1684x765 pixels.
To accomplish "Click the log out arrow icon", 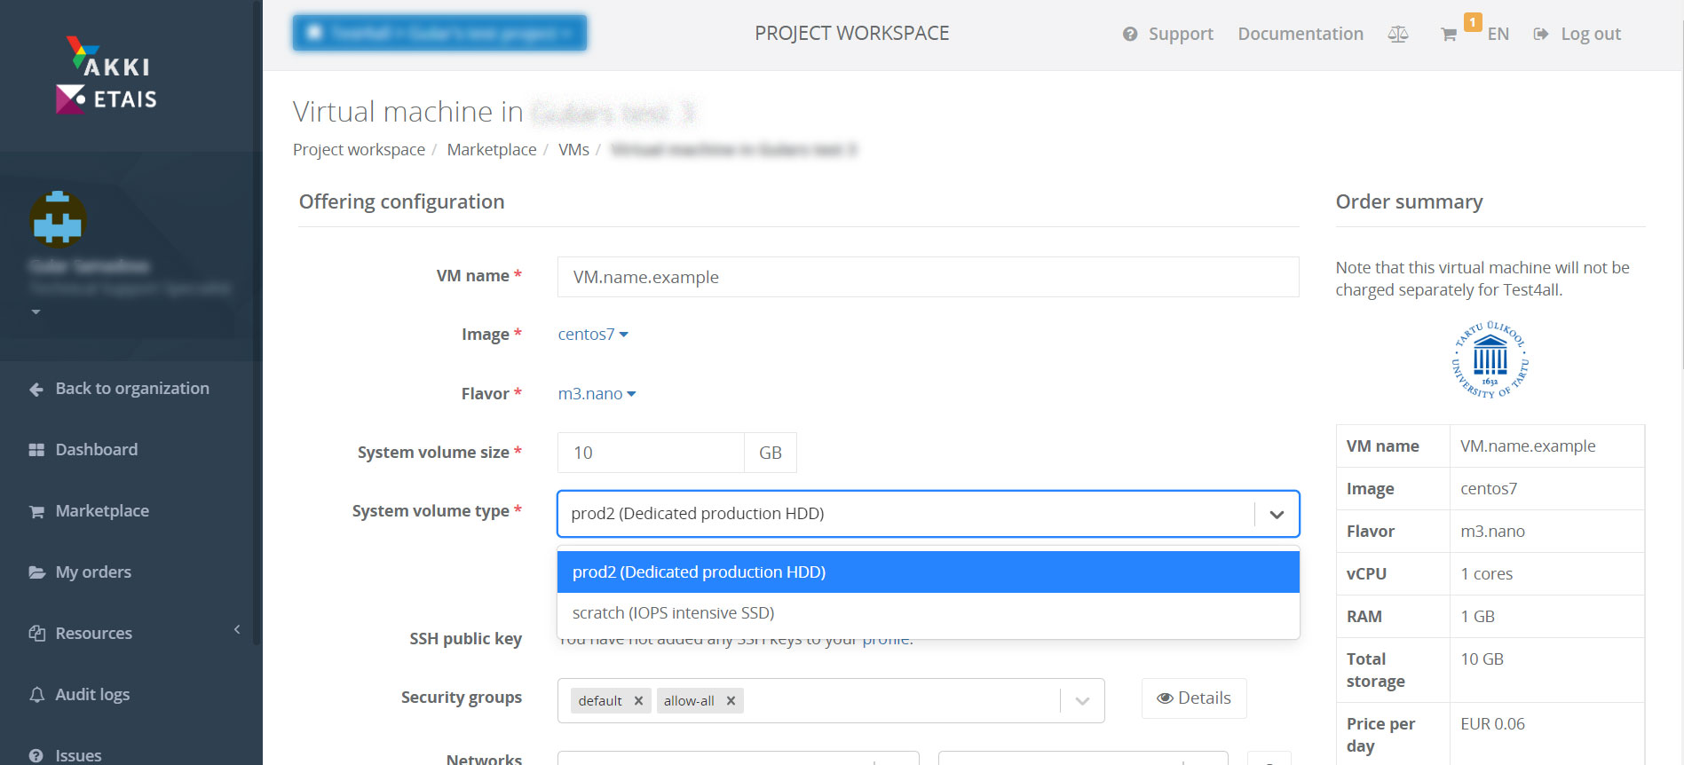I will [1541, 35].
